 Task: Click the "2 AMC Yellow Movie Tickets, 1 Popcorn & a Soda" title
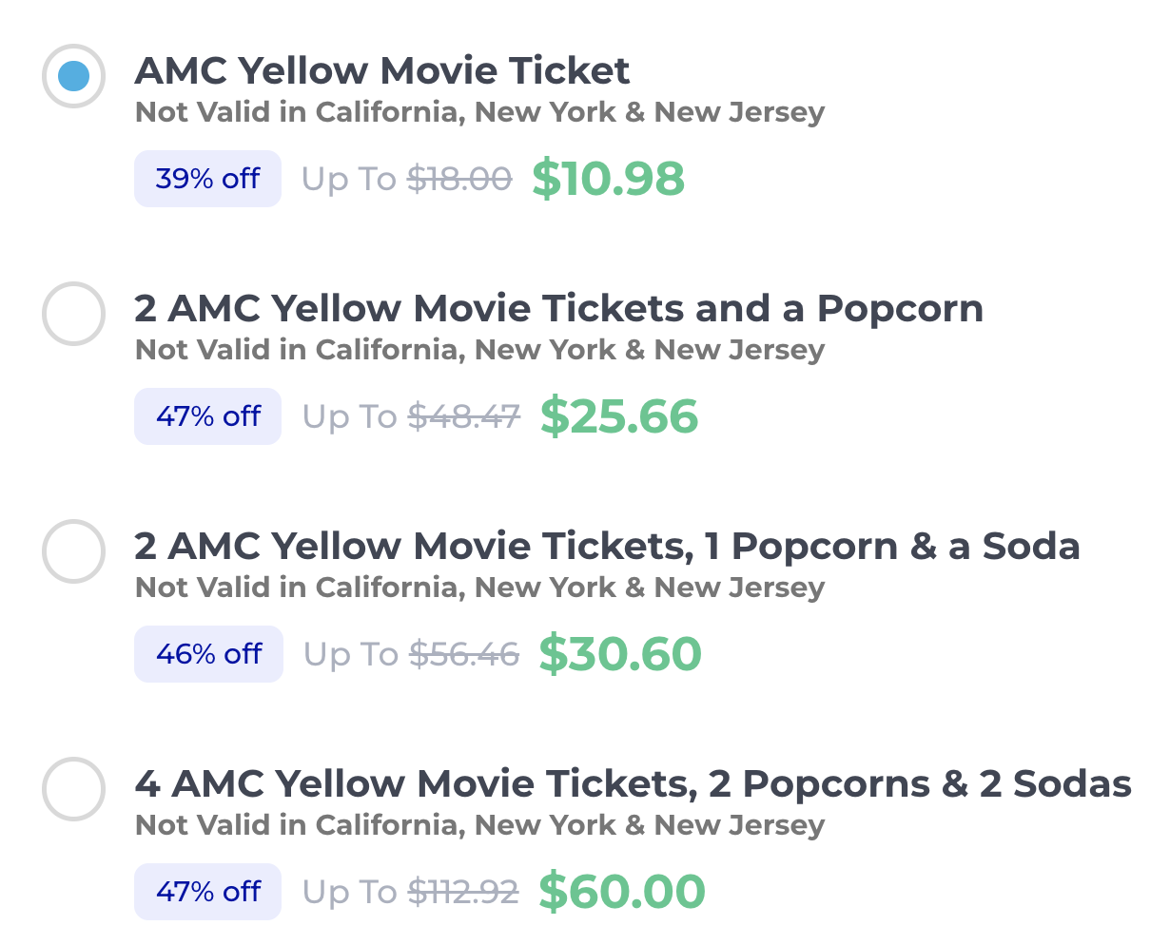click(x=607, y=547)
